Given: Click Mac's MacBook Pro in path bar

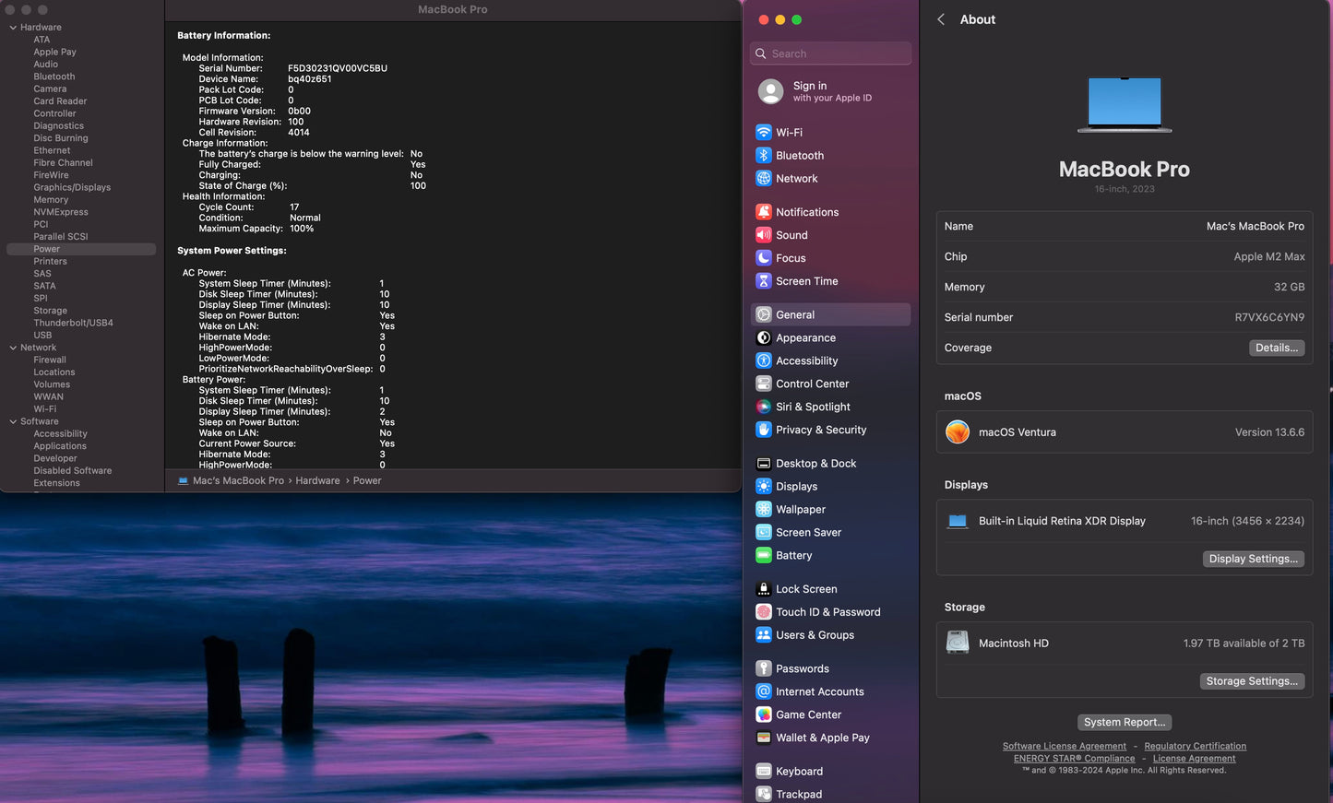Looking at the screenshot, I should click(238, 480).
